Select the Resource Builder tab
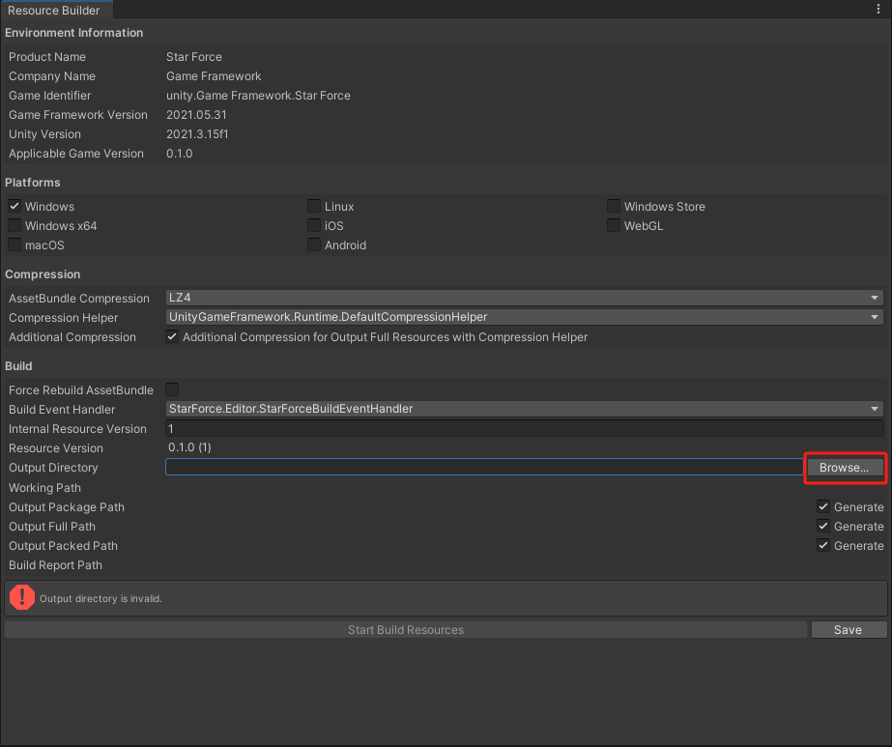The width and height of the screenshot is (892, 747). tap(55, 11)
